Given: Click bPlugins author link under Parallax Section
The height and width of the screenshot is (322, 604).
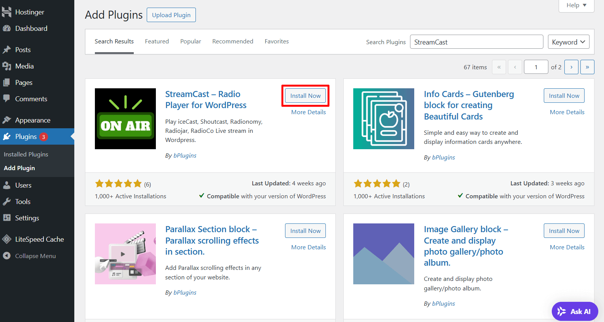Looking at the screenshot, I should 185,292.
